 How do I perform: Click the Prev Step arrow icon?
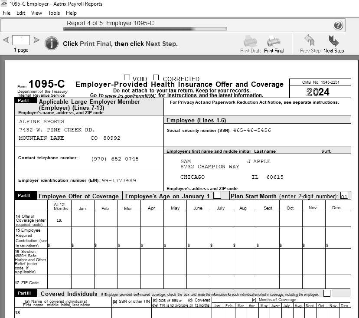(310, 40)
